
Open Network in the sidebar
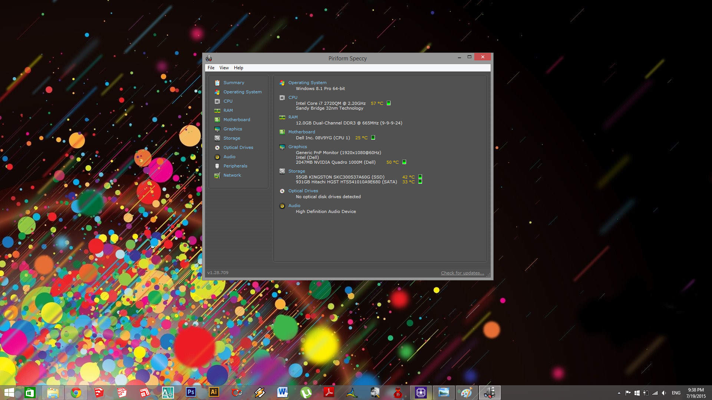pyautogui.click(x=232, y=175)
